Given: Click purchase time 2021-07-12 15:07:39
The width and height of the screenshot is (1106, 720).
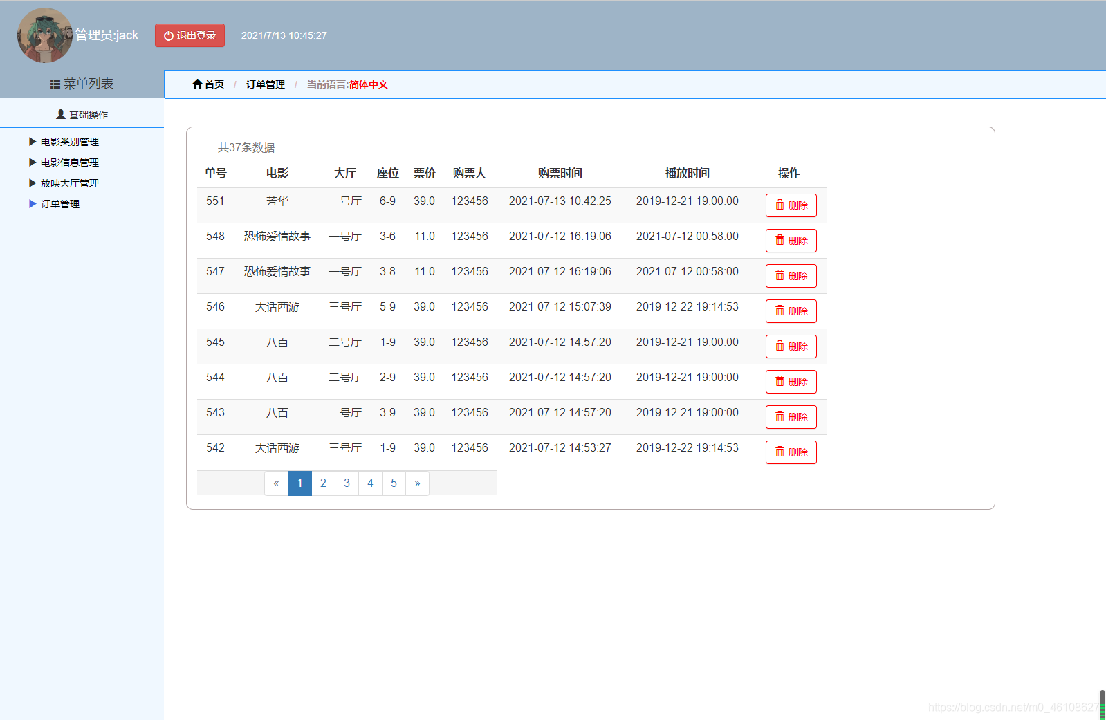Looking at the screenshot, I should pyautogui.click(x=560, y=307).
